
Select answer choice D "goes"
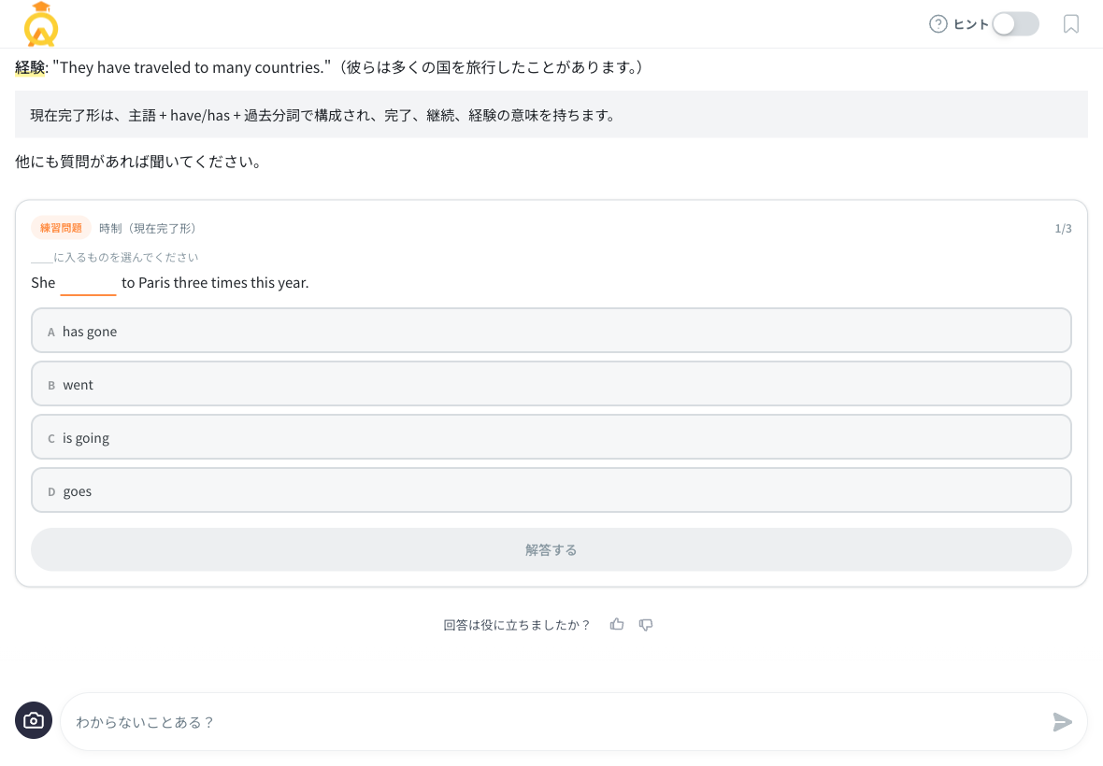pos(551,489)
